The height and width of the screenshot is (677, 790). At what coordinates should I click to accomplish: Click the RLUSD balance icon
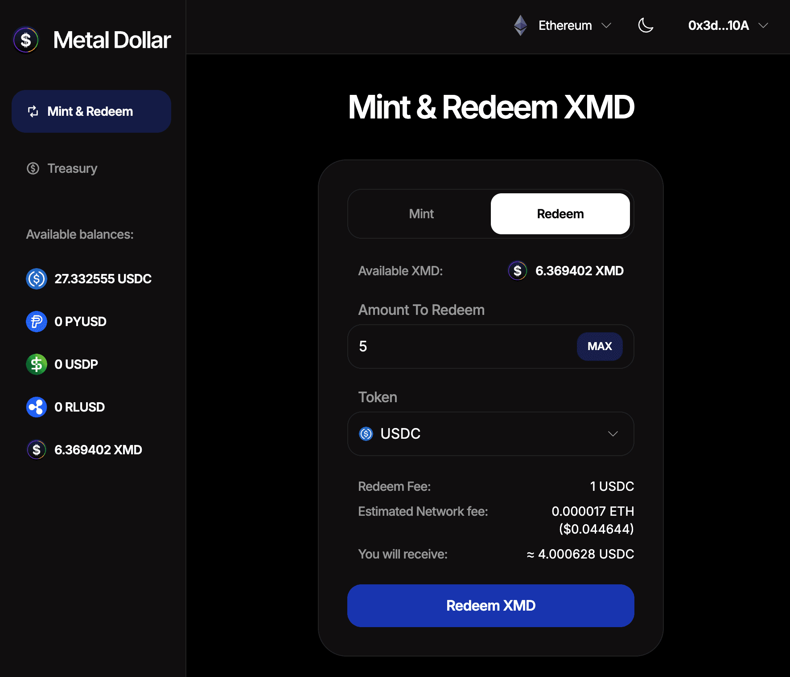point(37,407)
